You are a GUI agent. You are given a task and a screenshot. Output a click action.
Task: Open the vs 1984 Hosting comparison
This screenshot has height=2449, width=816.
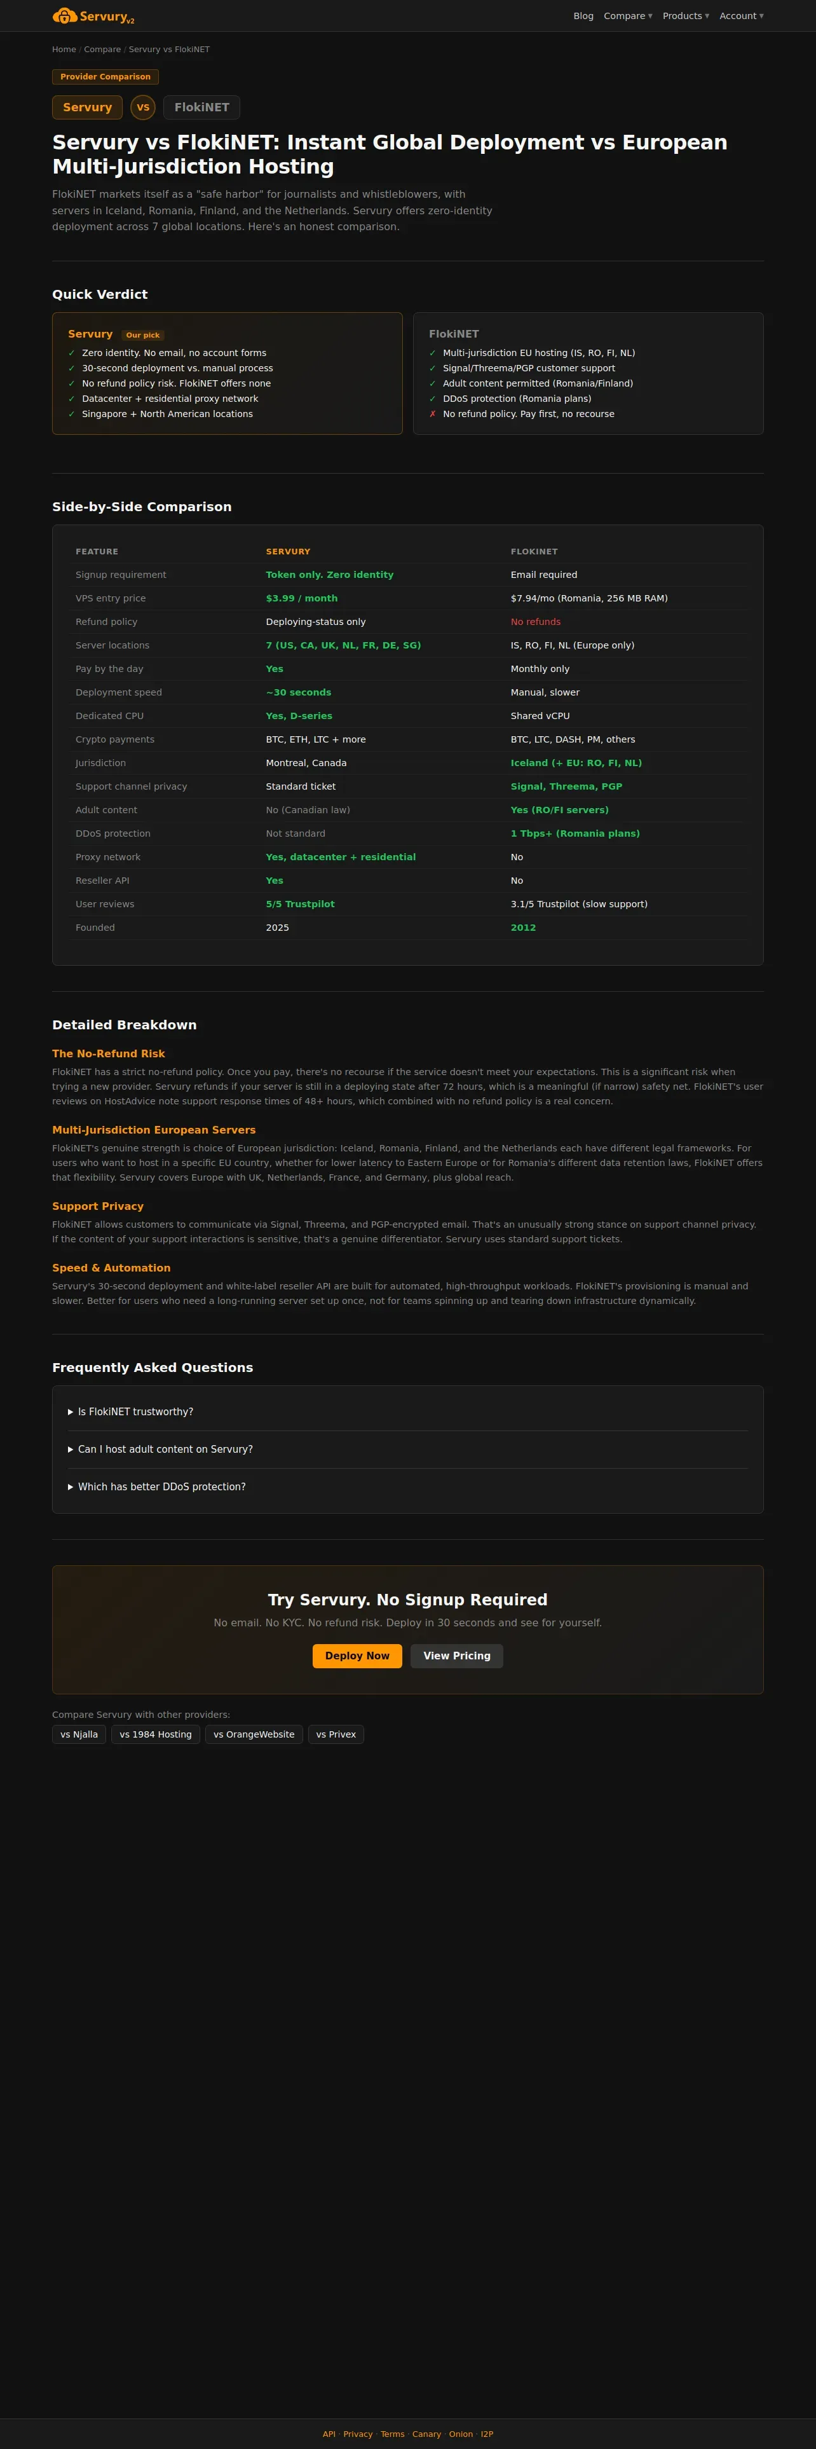pos(156,1734)
